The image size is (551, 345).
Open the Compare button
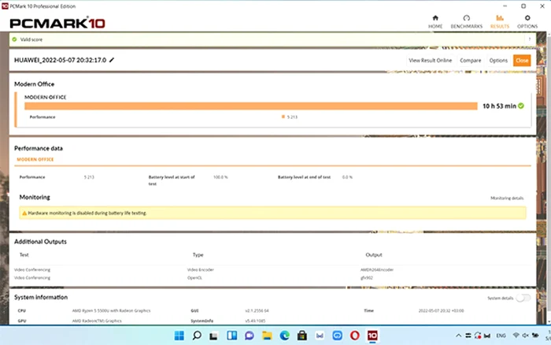470,61
